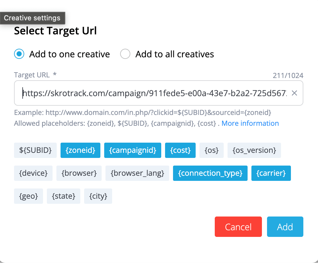Add the {os} placeholder chip
This screenshot has width=318, height=263.
[212, 150]
